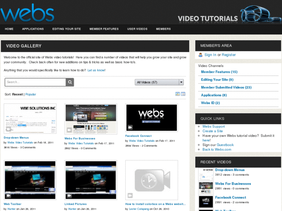
Task: Open the Home menu item
Action: (x=9, y=29)
